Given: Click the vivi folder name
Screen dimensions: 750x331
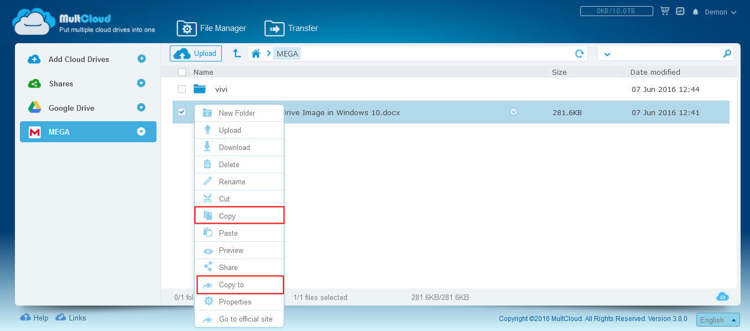Looking at the screenshot, I should coord(221,89).
